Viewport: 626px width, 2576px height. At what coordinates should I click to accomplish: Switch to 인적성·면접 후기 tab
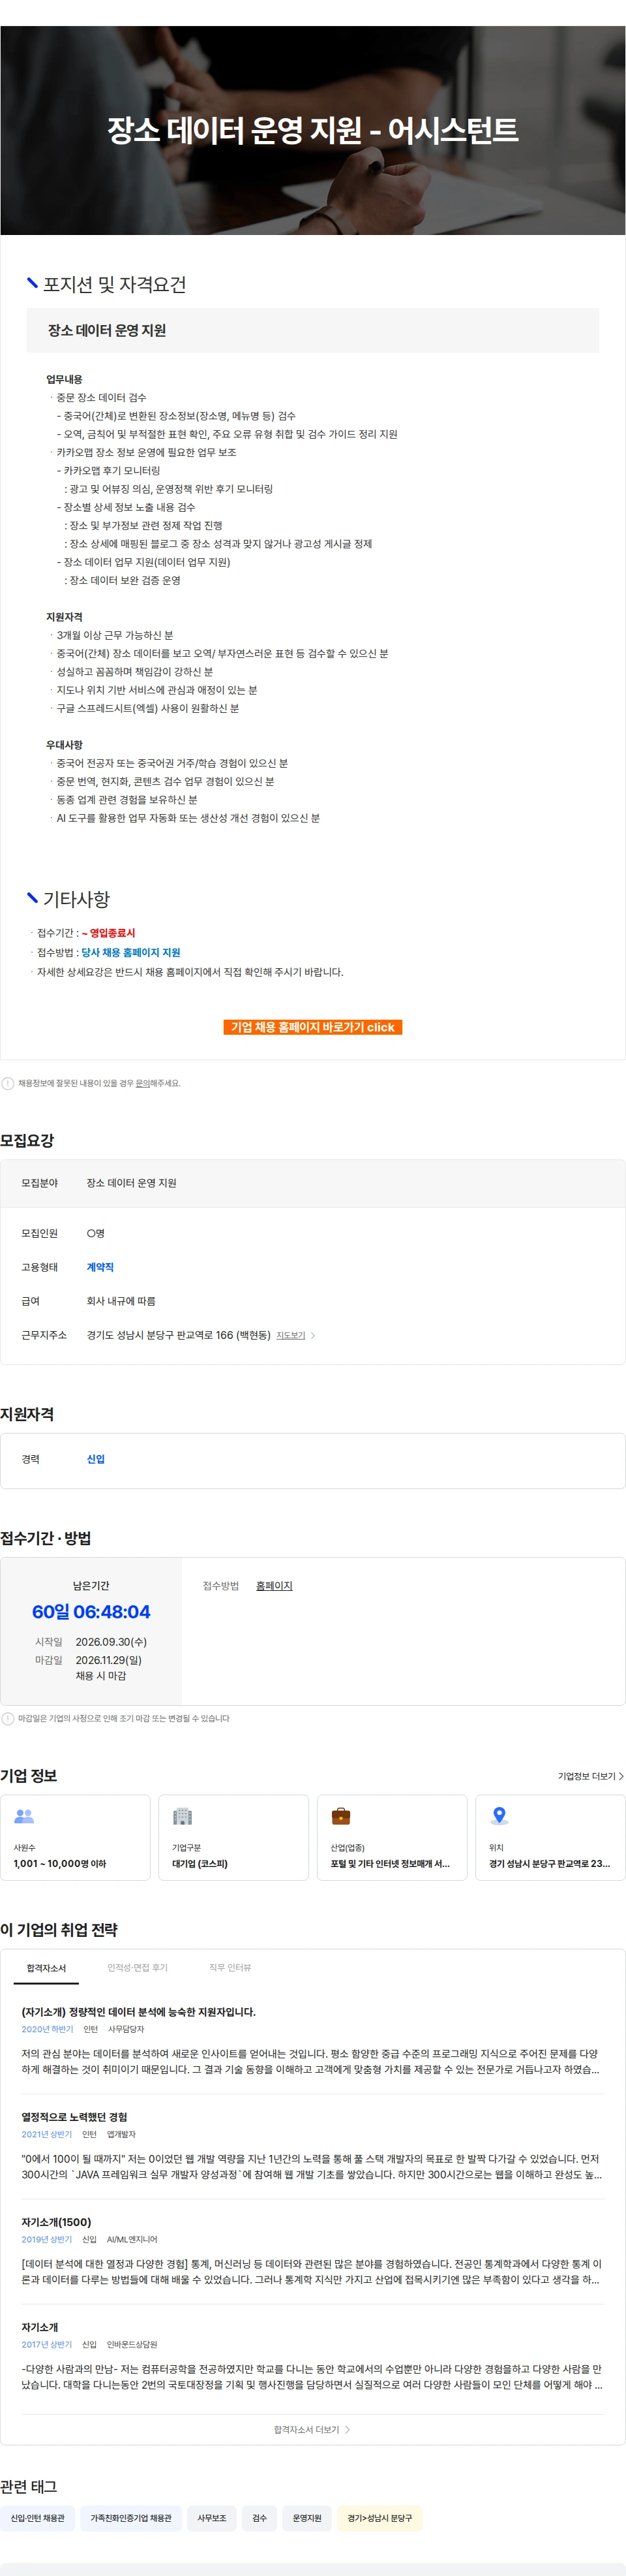click(x=137, y=1967)
